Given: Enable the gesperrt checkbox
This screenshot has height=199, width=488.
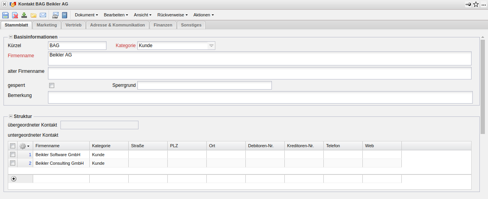Looking at the screenshot, I should (51, 85).
